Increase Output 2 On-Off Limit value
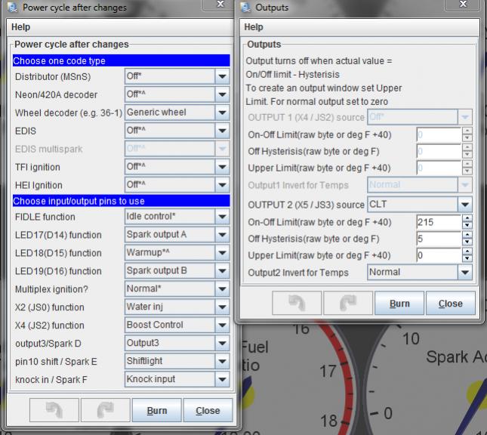487x435 pixels. 467,218
